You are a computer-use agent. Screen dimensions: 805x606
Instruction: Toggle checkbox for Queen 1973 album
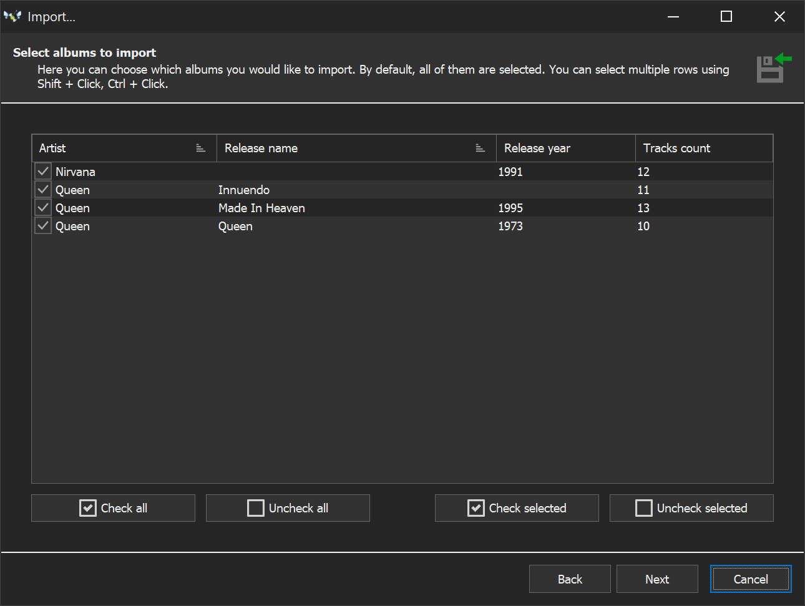43,226
